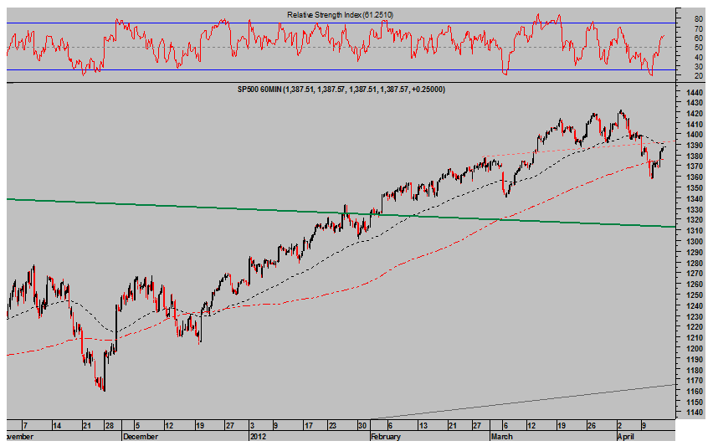The width and height of the screenshot is (713, 446).
Task: Click the SP500 60MIN chart title
Action: pos(341,90)
